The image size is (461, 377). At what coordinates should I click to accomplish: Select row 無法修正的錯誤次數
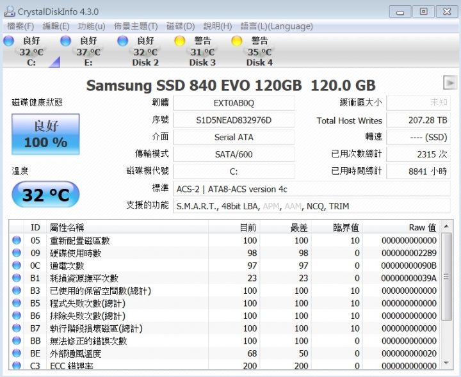pos(225,341)
